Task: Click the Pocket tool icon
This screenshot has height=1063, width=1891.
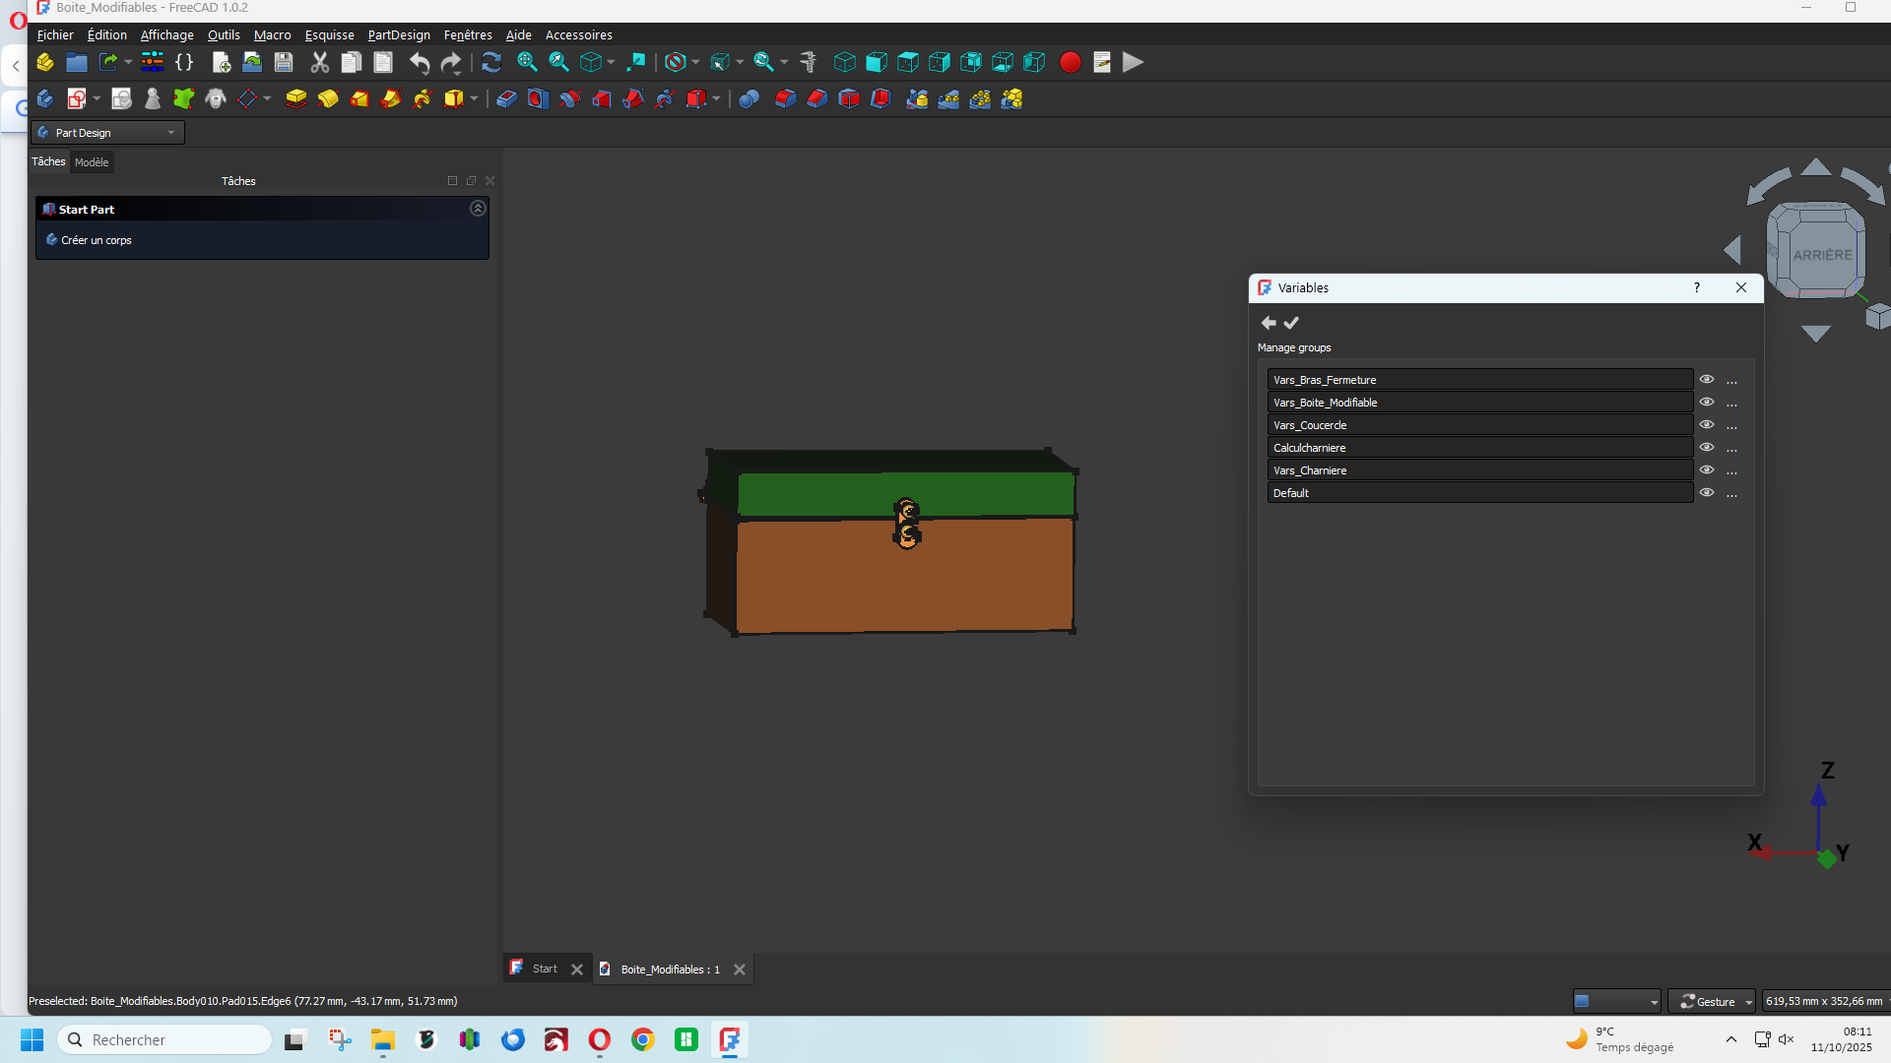Action: tap(506, 98)
